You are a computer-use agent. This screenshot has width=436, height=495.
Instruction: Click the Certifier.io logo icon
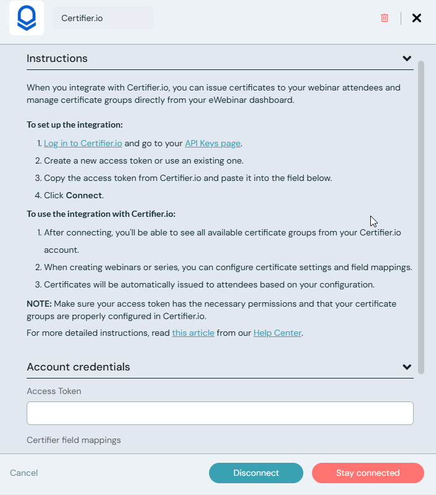(27, 18)
